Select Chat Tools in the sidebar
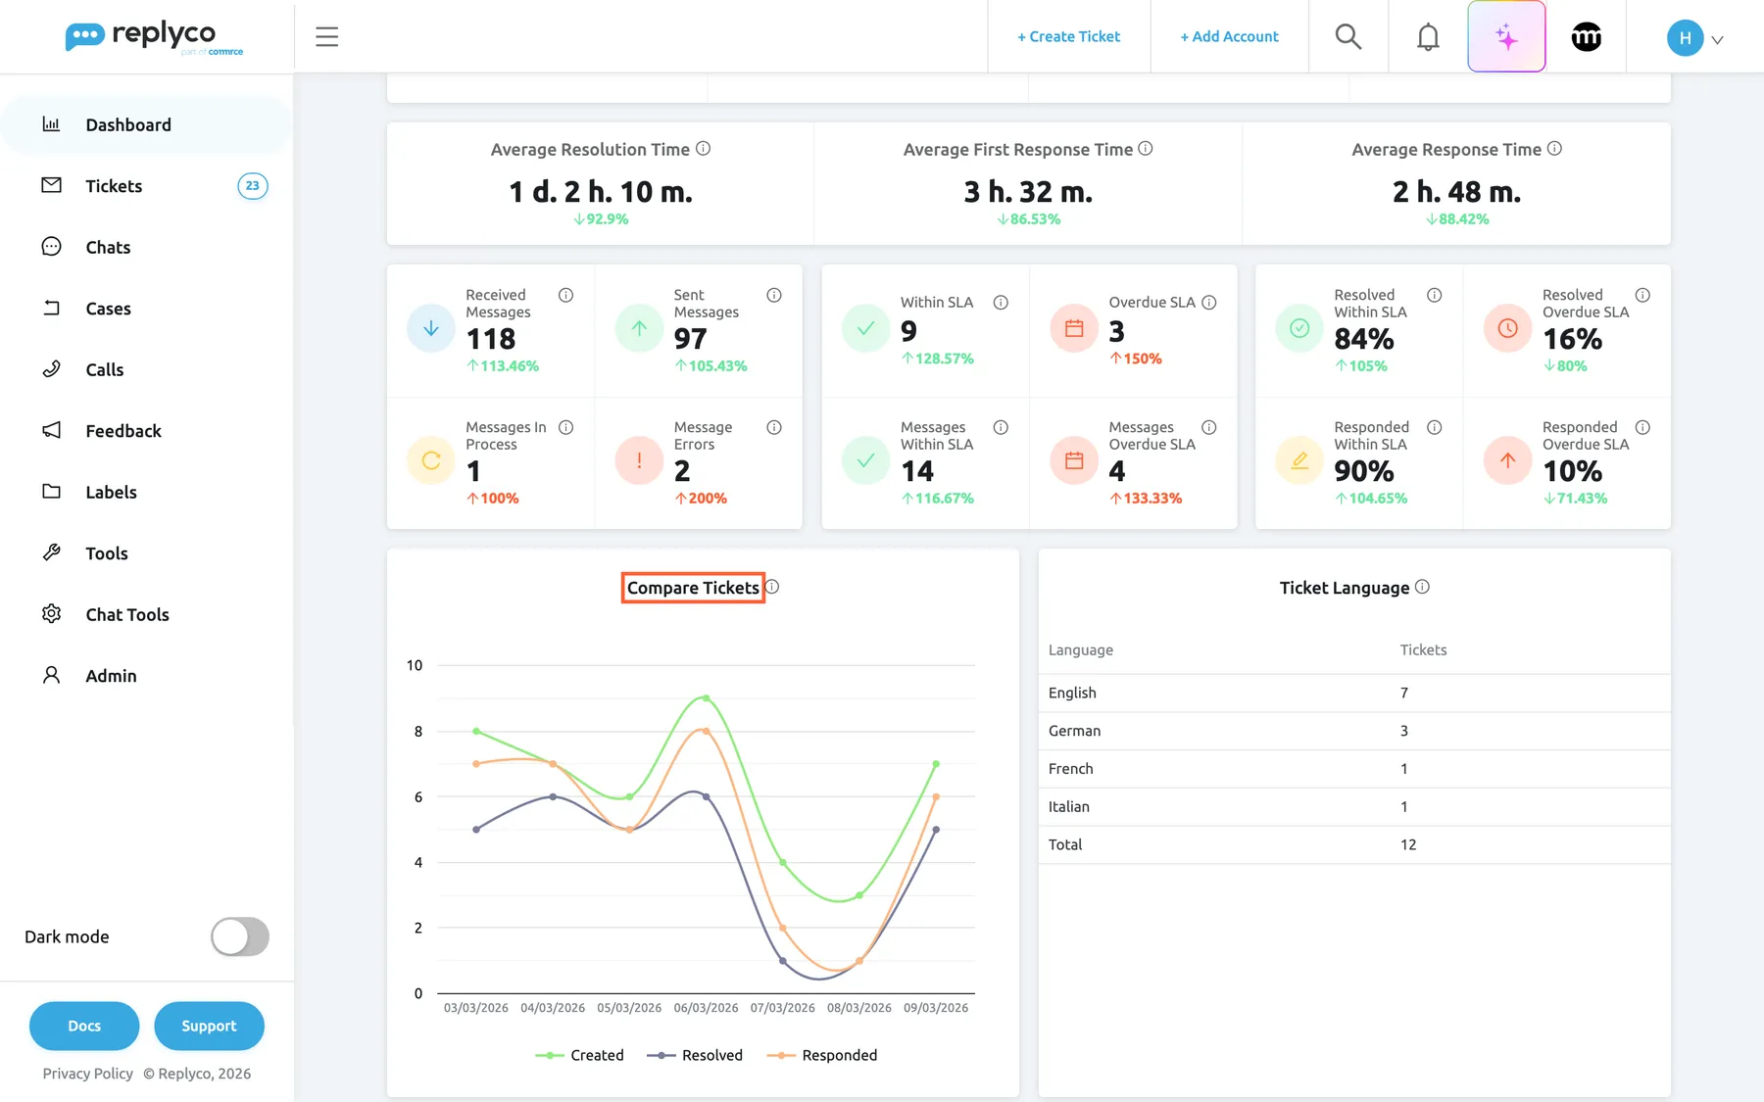Viewport: 1764px width, 1102px height. click(x=147, y=615)
